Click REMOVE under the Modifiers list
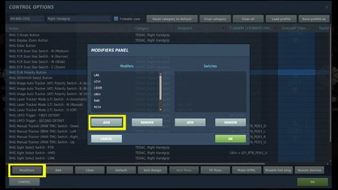Image resolution: width=338 pixels, height=190 pixels. point(147,122)
